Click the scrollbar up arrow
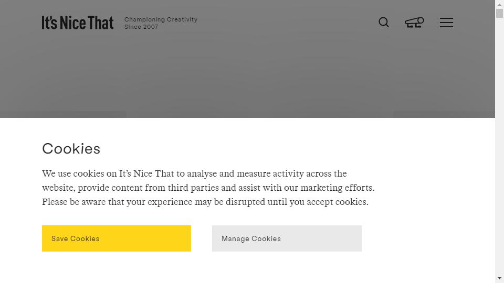 point(499,5)
